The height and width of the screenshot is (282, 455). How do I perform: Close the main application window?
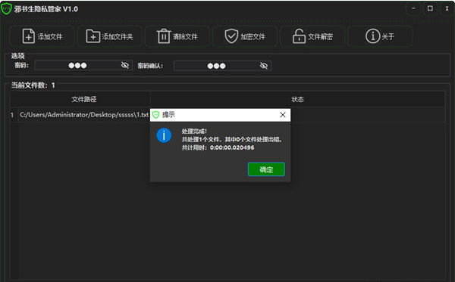(447, 8)
